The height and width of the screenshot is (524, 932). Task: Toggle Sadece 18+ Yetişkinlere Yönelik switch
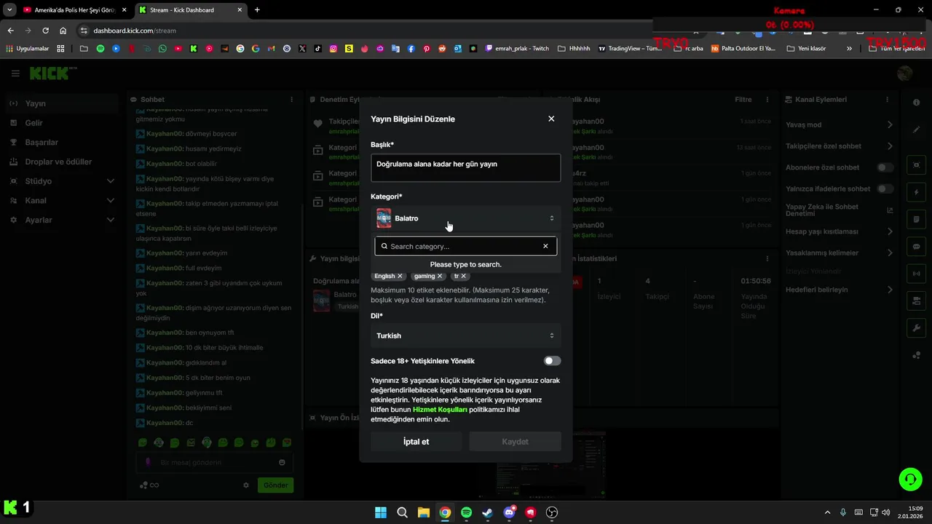(x=552, y=361)
